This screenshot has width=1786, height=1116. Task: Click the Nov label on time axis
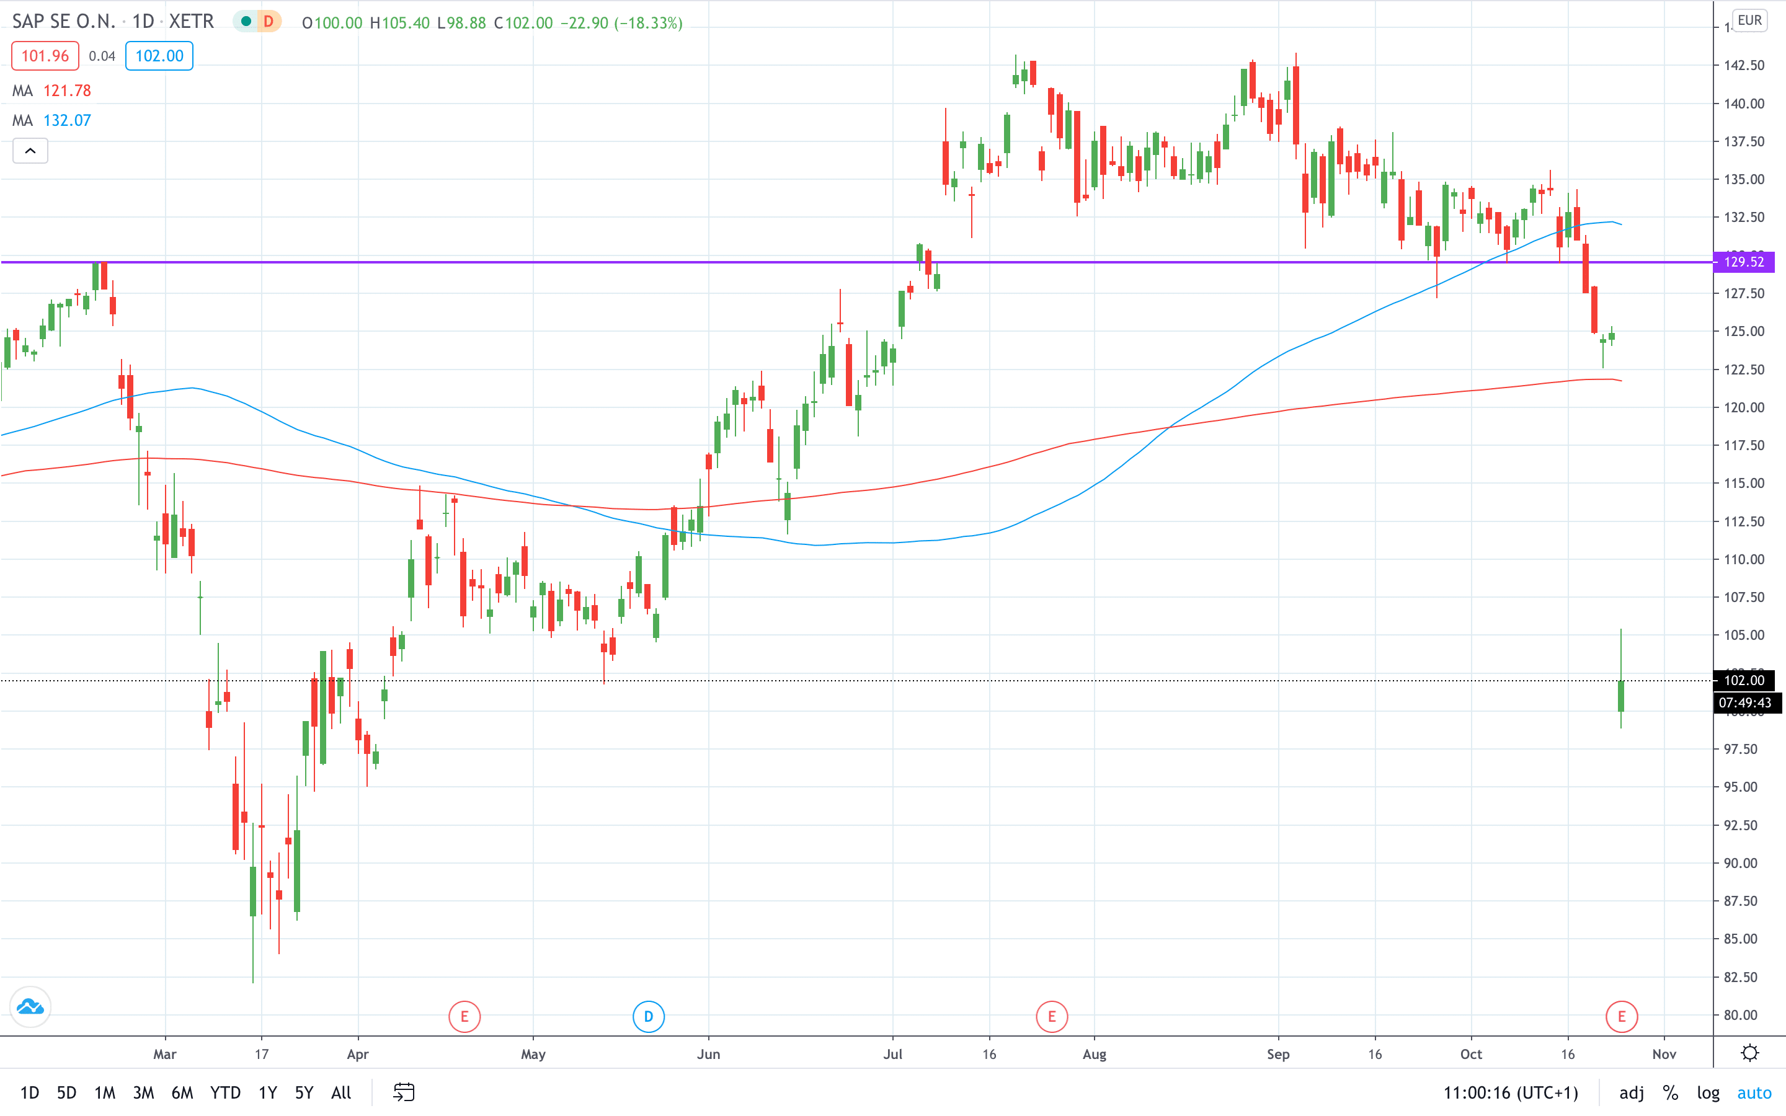pyautogui.click(x=1664, y=1054)
